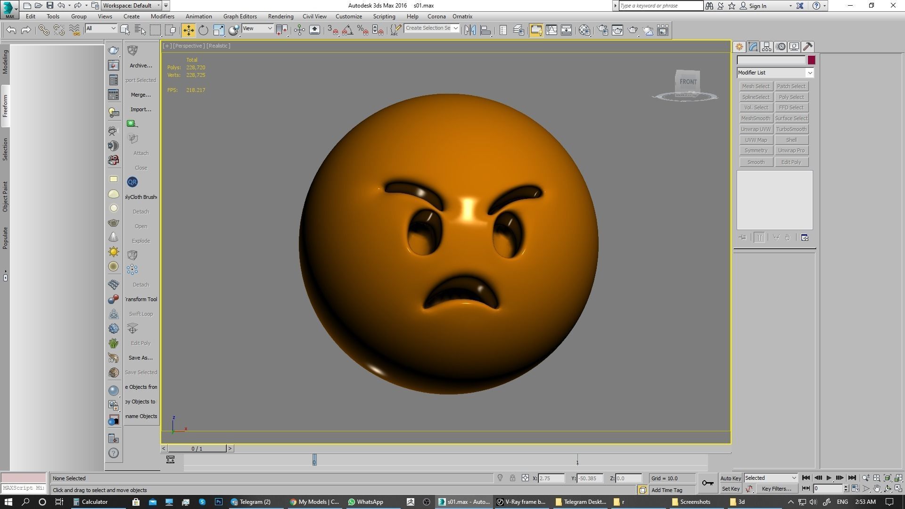Click the viewport [+] menu label

[167, 46]
